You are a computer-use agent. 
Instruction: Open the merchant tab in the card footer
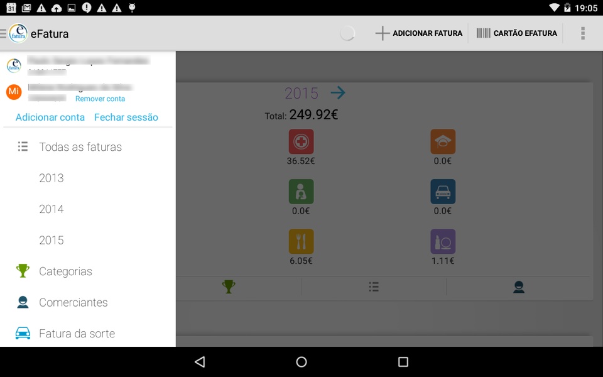(x=519, y=287)
